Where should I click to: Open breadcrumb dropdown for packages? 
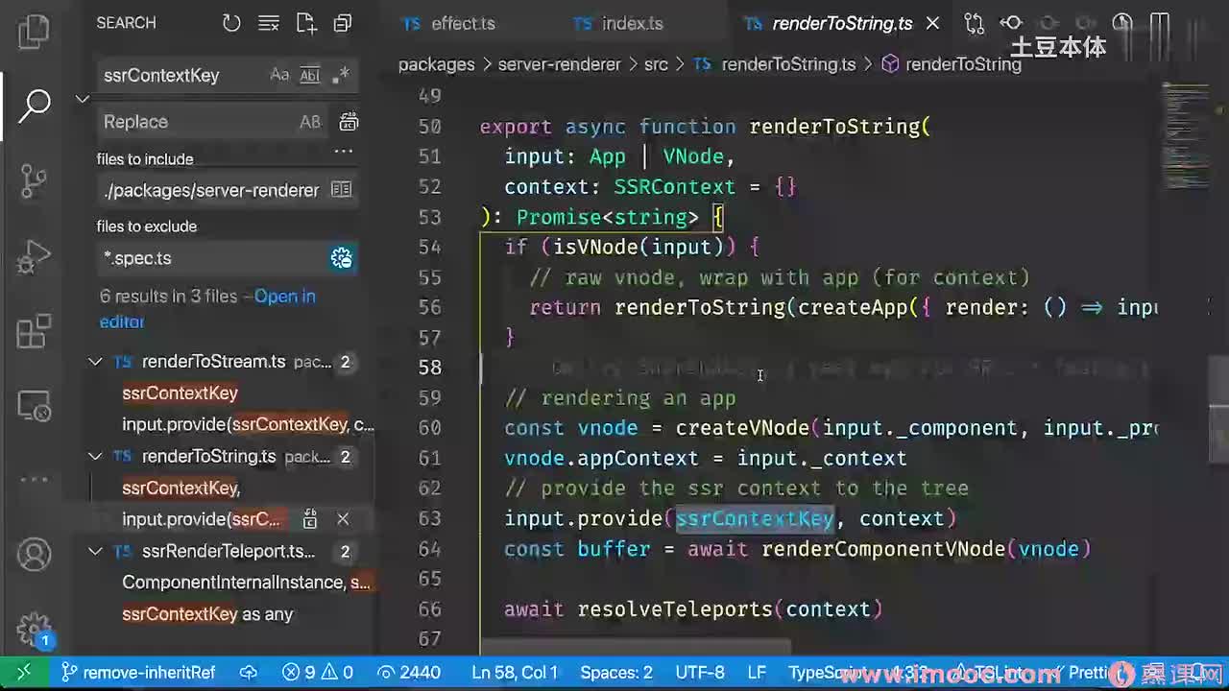point(437,64)
